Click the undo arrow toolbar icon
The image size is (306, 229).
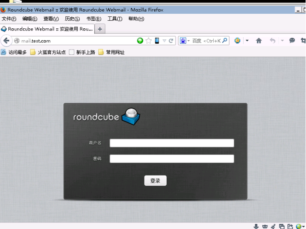coord(273,41)
